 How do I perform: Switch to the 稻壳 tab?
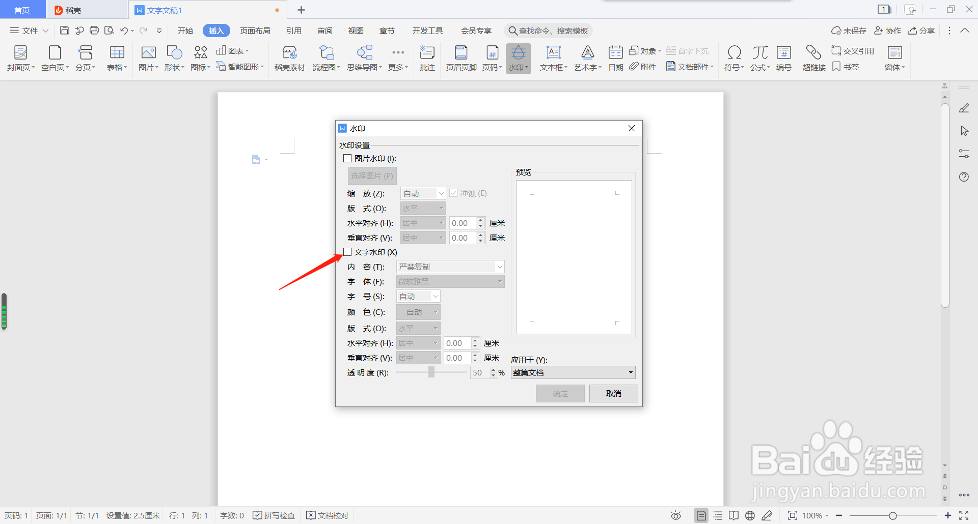click(x=87, y=10)
